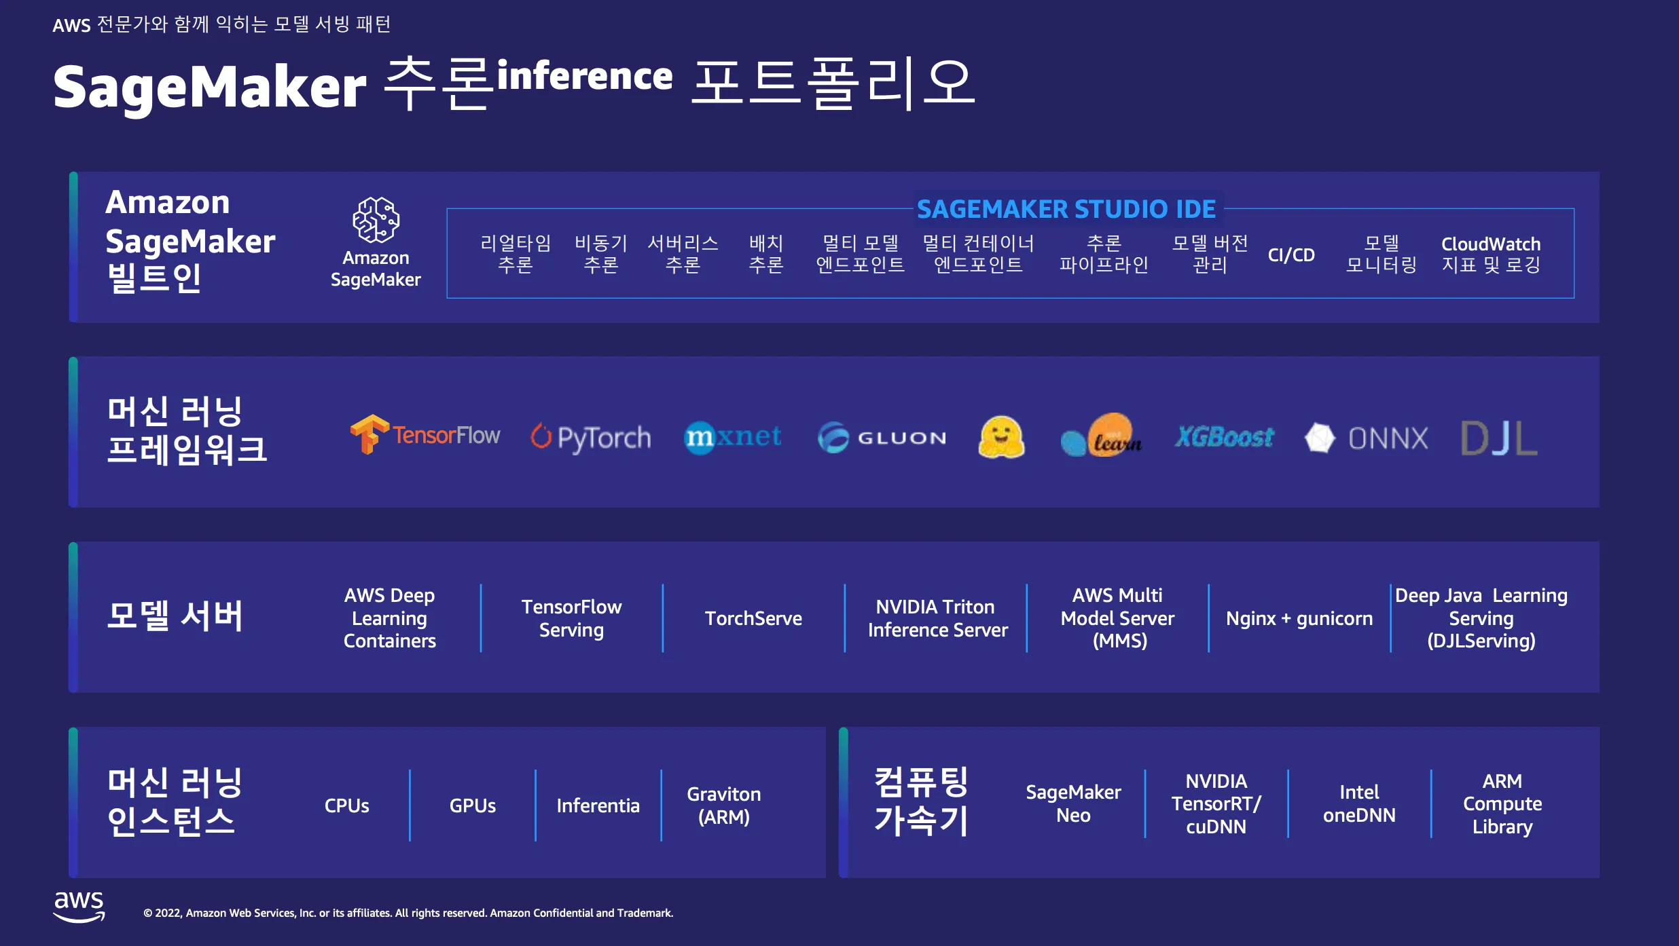Click the SageMaker 추론 포트폴리오 slide title
The width and height of the screenshot is (1679, 946).
pyautogui.click(x=514, y=85)
